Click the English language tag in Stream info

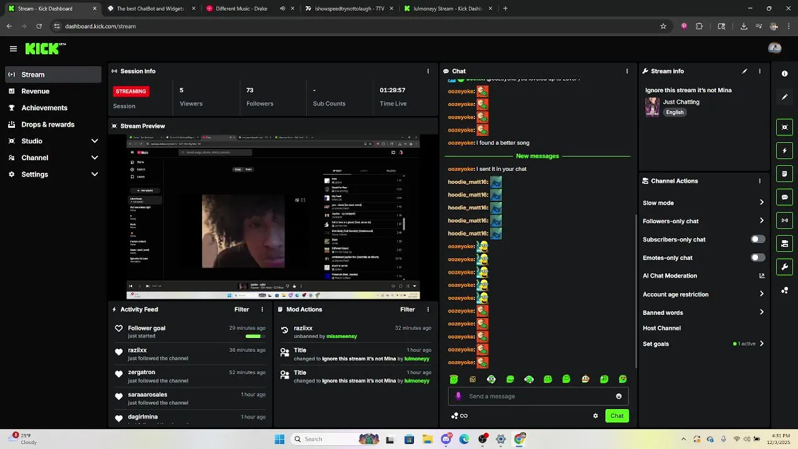(x=675, y=112)
